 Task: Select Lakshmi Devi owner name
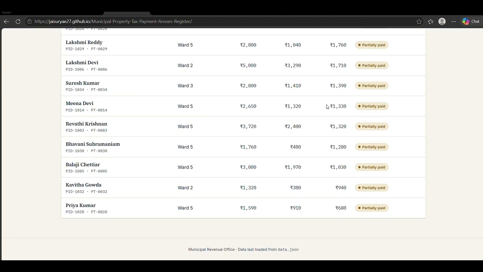click(x=82, y=63)
